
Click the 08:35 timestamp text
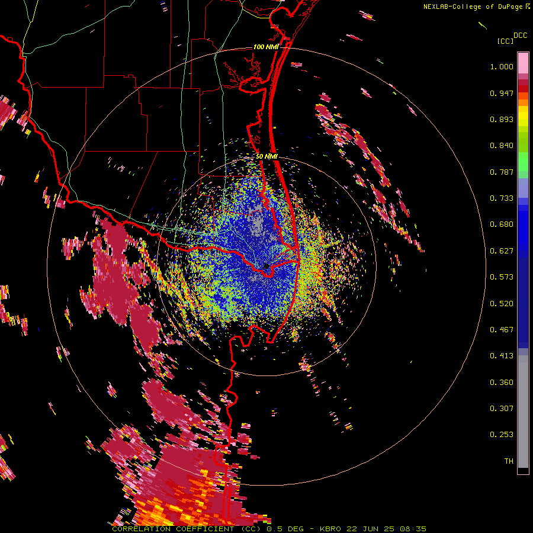click(x=413, y=529)
